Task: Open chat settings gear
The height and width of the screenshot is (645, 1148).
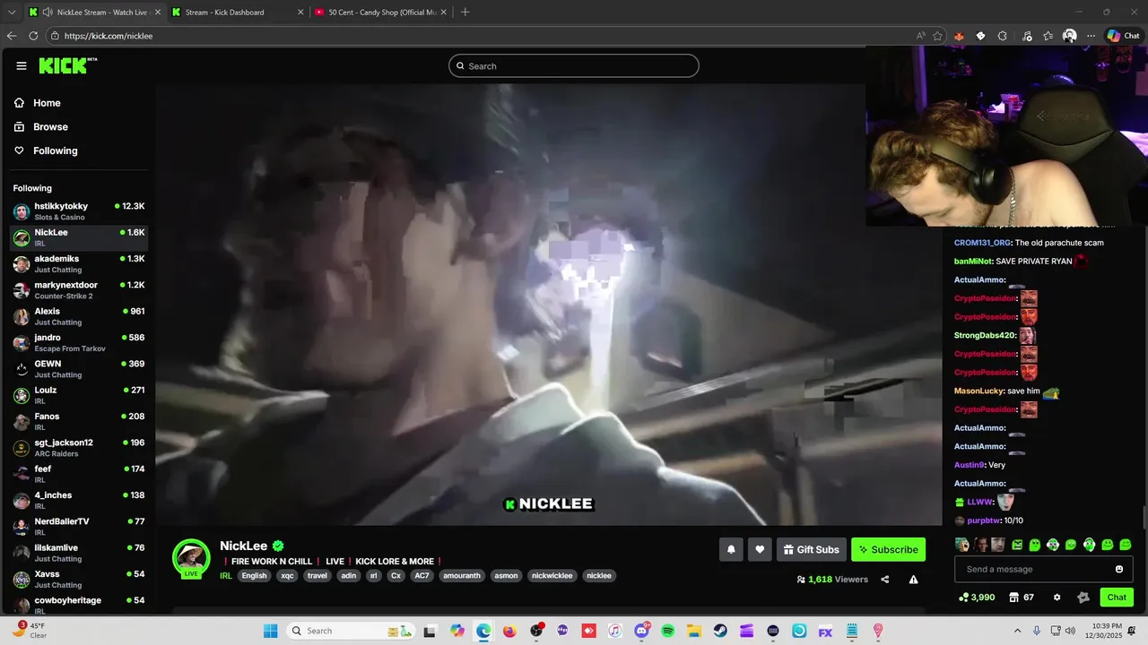Action: tap(1057, 598)
